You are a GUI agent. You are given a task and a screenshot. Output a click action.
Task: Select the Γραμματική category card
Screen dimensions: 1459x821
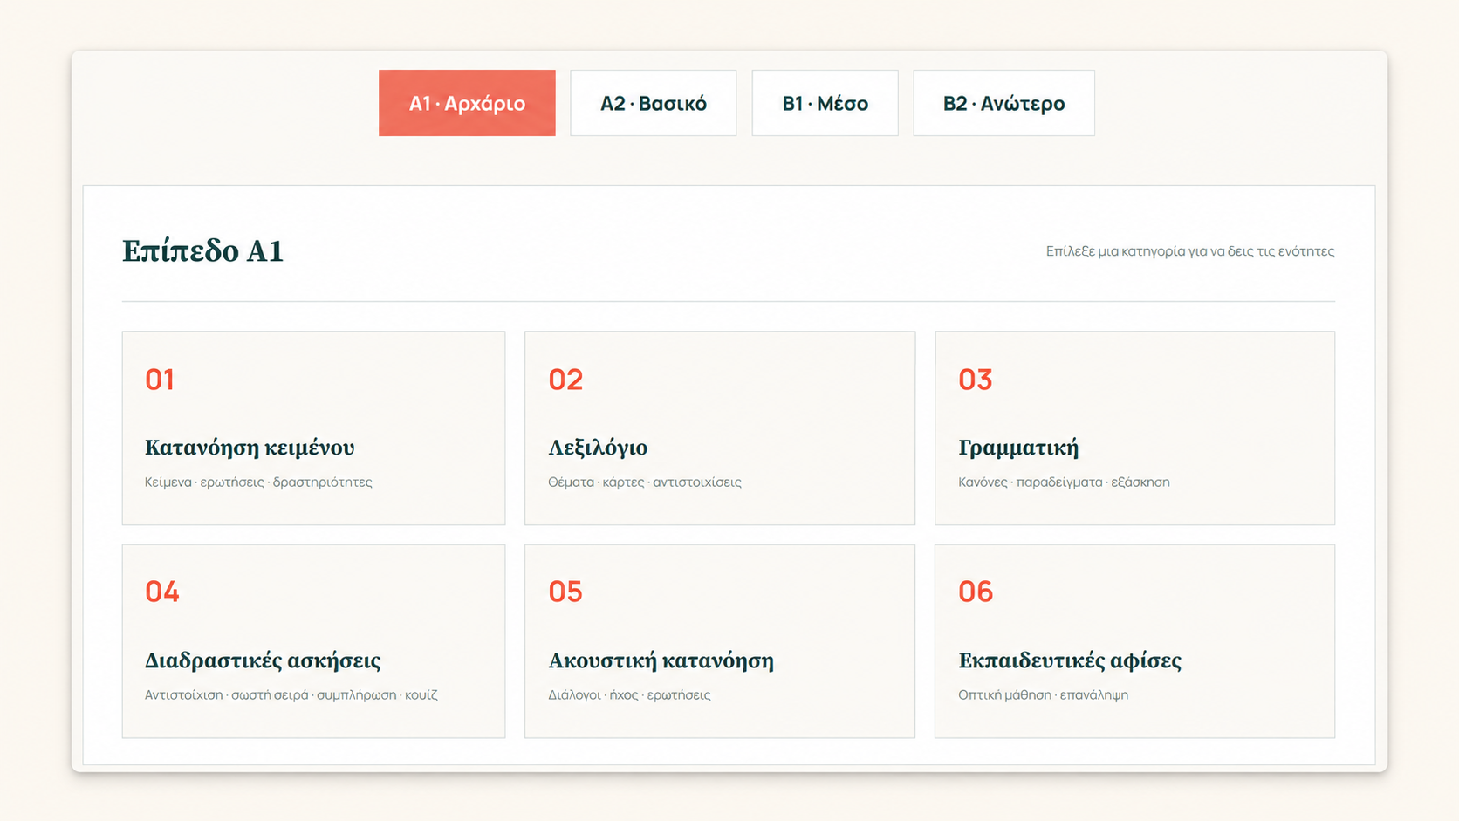coord(1134,428)
